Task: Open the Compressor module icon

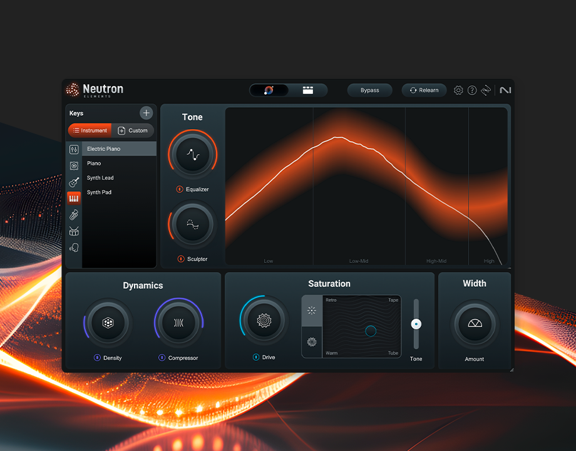Action: click(178, 321)
